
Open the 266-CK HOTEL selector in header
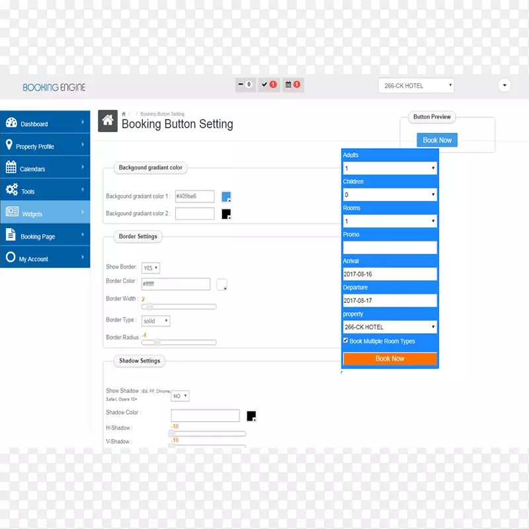(416, 86)
